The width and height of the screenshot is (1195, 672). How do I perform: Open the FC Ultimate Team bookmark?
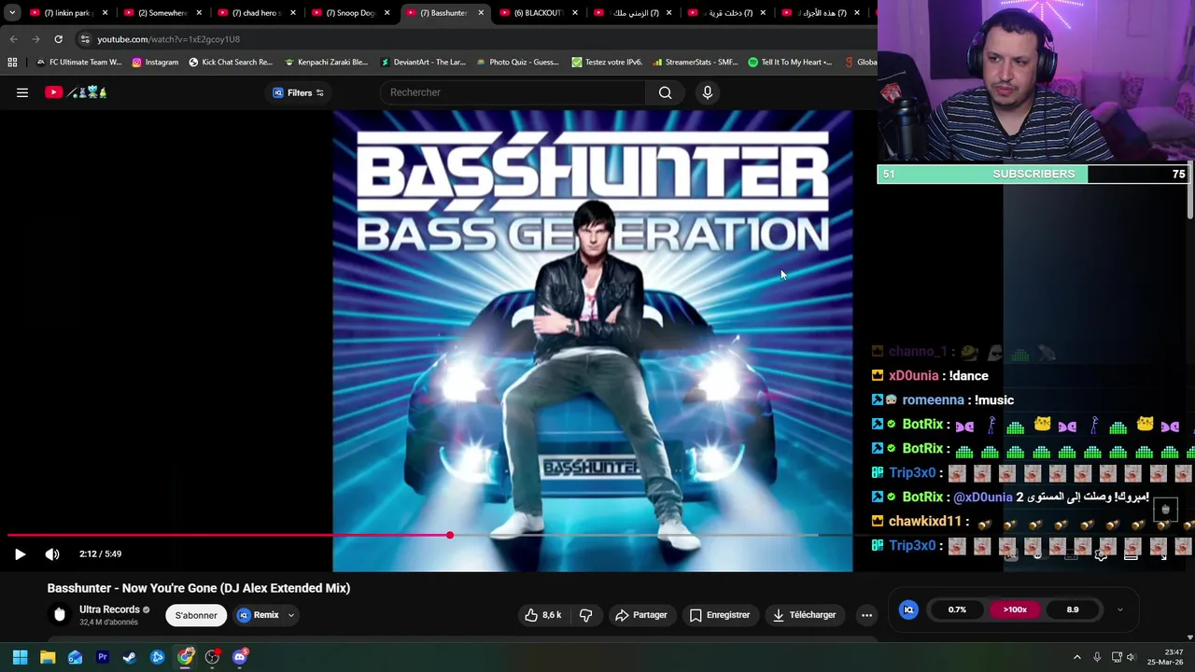(78, 63)
